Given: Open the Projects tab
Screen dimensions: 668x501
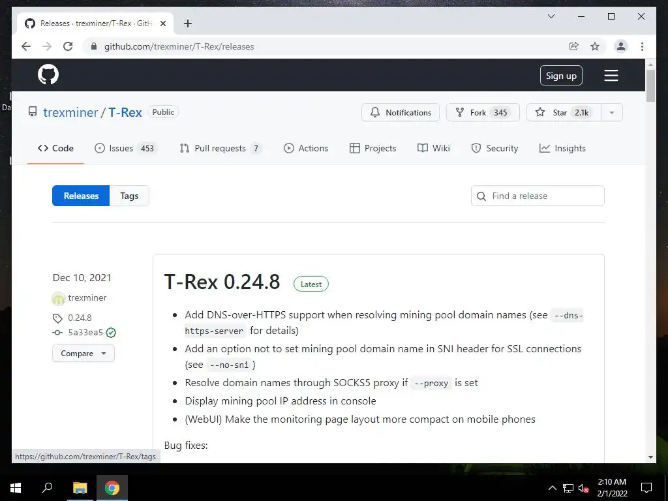Looking at the screenshot, I should (x=372, y=148).
